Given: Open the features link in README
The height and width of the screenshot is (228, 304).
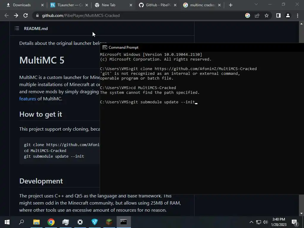Looking at the screenshot, I should (28, 99).
